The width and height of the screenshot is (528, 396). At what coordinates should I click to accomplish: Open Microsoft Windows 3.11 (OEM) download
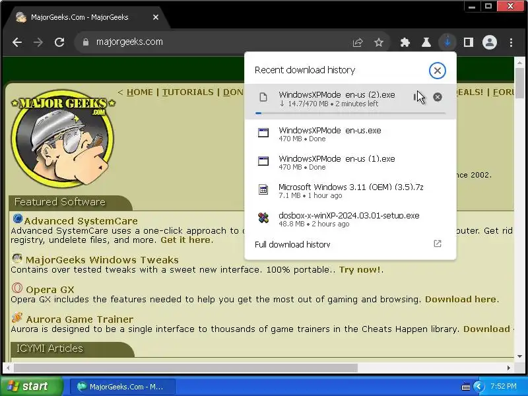coord(350,191)
